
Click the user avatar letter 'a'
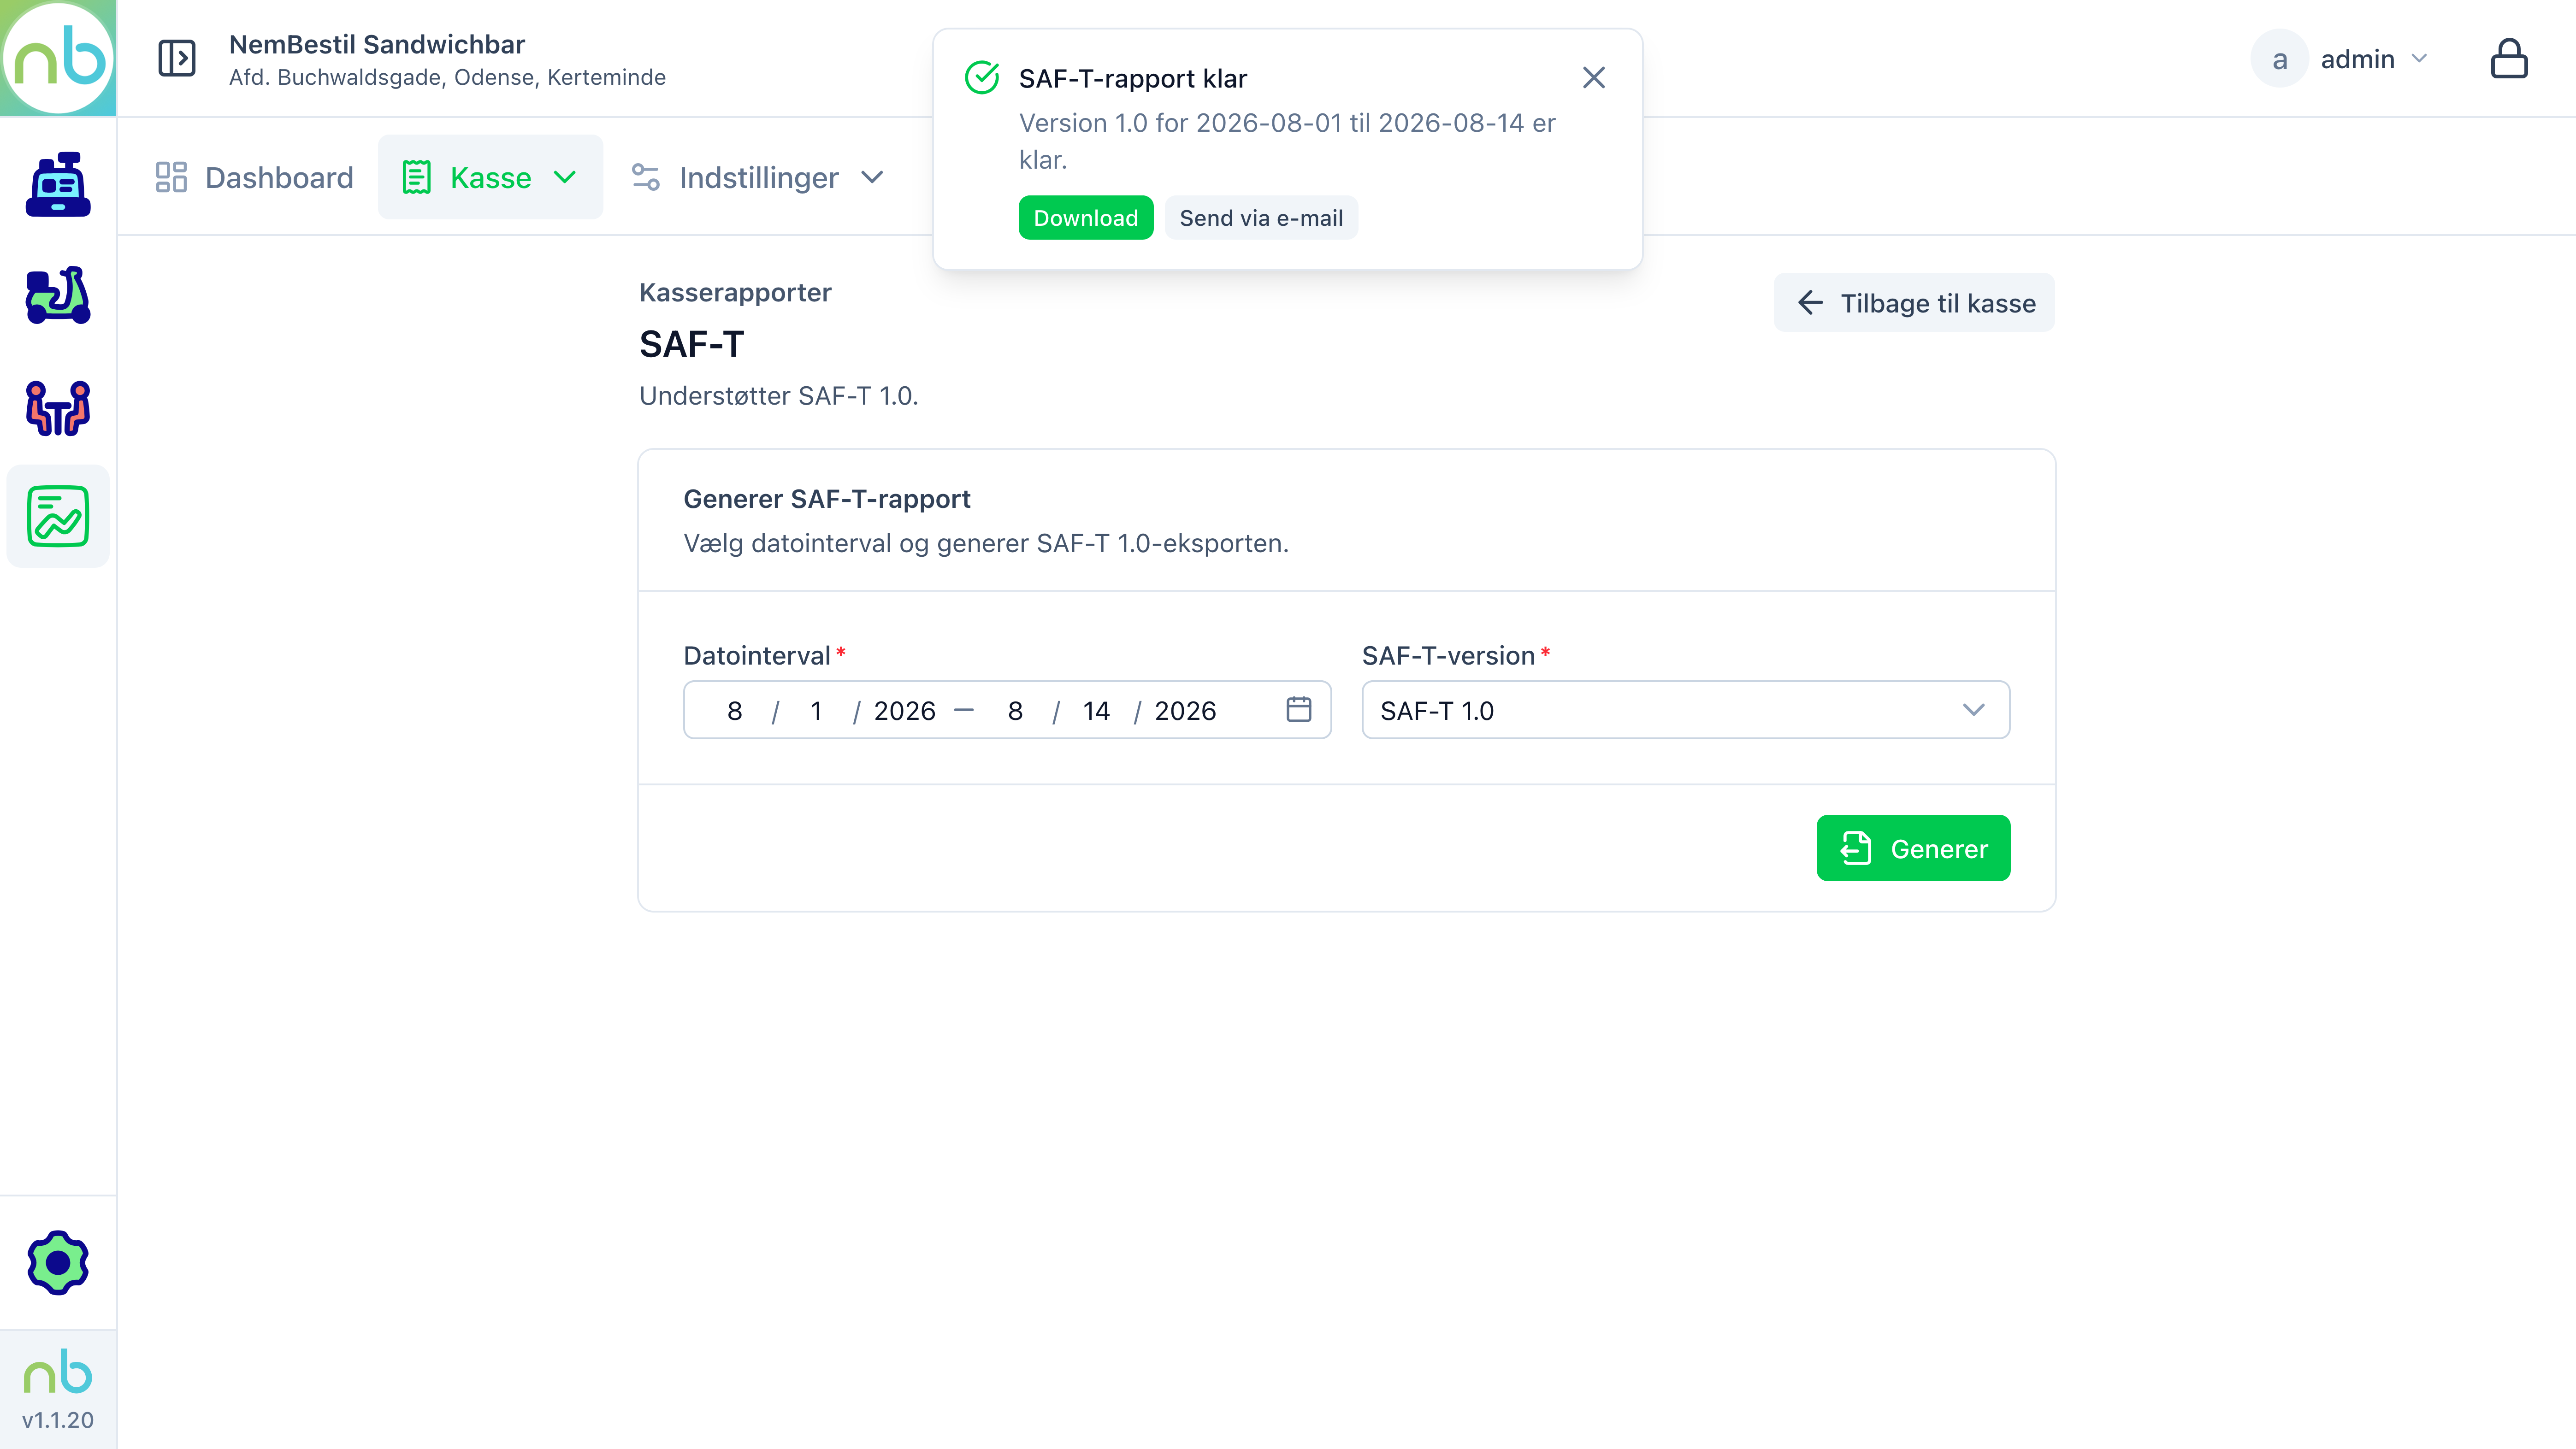click(2279, 59)
